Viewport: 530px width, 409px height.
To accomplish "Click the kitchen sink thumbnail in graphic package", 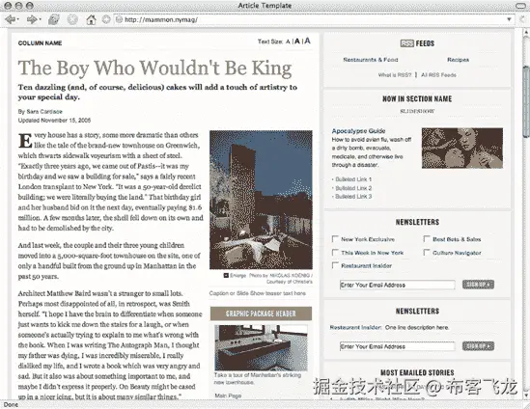I will coord(261,348).
